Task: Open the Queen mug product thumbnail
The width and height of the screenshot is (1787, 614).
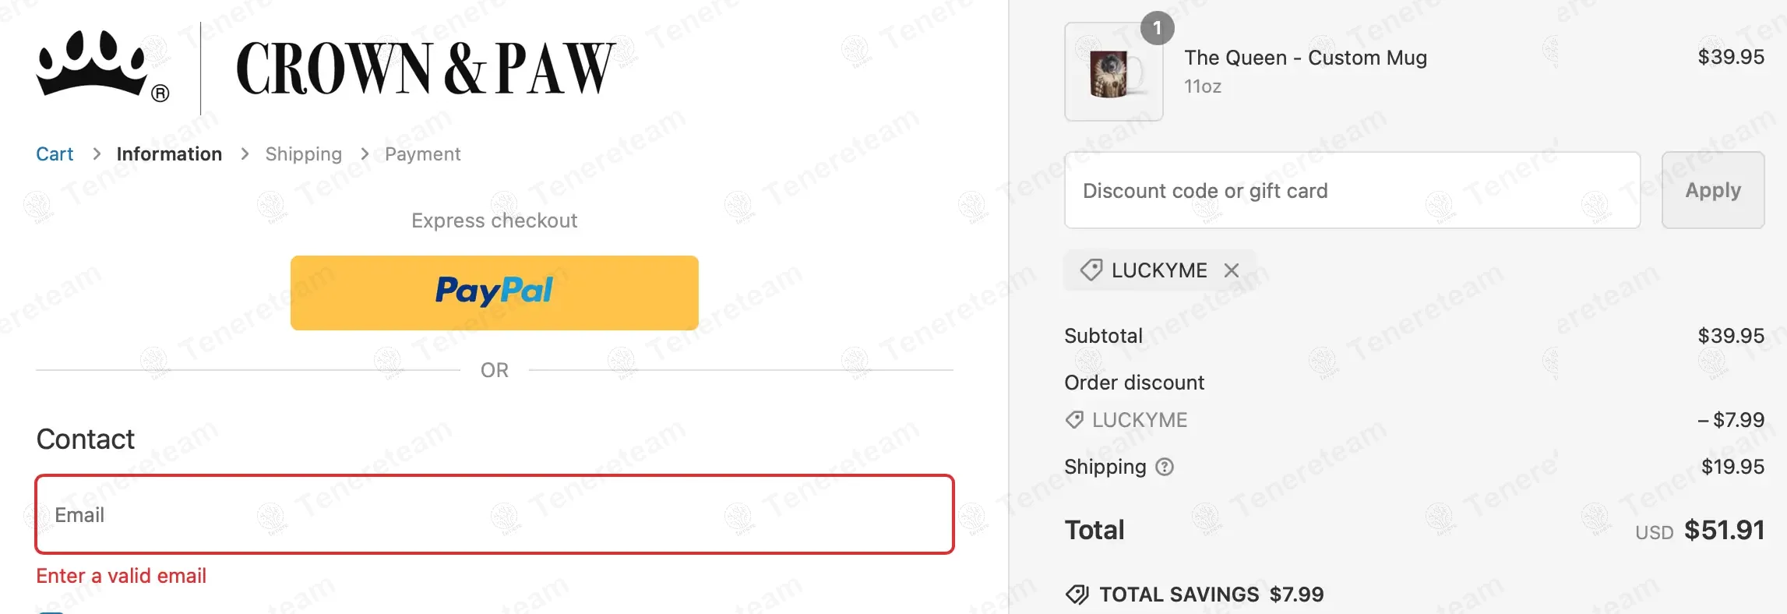Action: click(1113, 72)
